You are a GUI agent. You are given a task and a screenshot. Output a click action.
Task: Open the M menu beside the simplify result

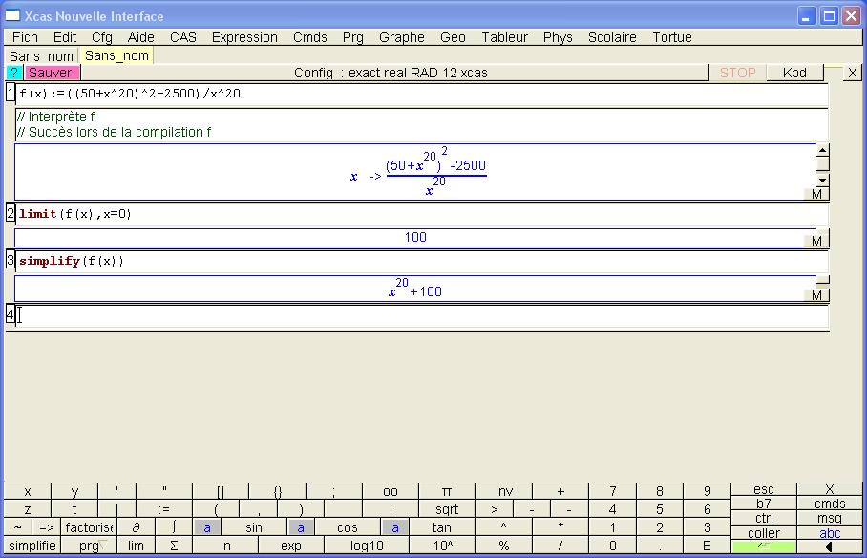(816, 295)
